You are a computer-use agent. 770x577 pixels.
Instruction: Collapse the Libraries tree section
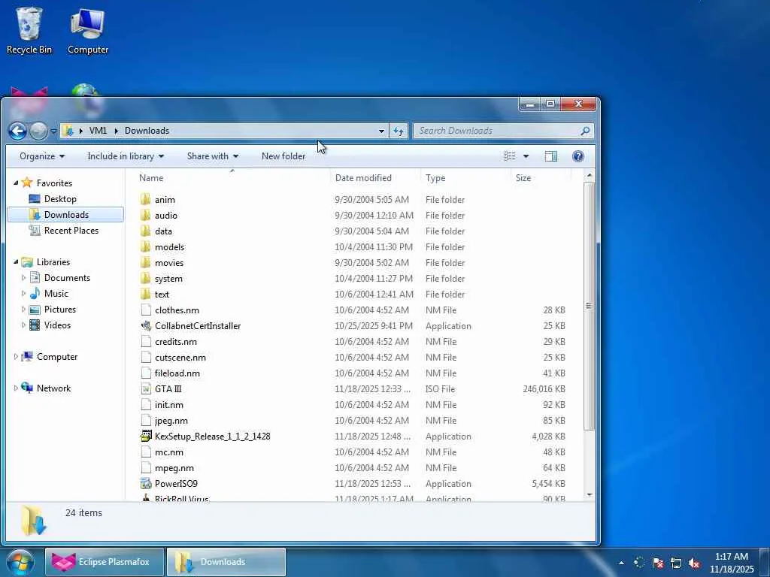click(16, 262)
